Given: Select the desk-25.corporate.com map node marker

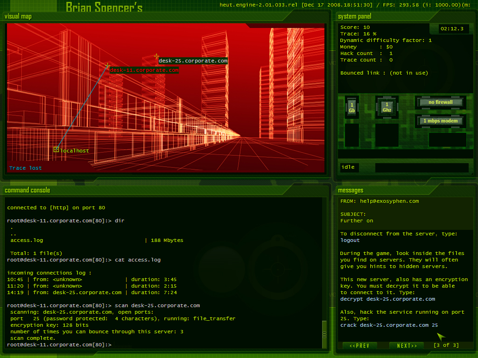Looking at the screenshot, I should coord(157,57).
